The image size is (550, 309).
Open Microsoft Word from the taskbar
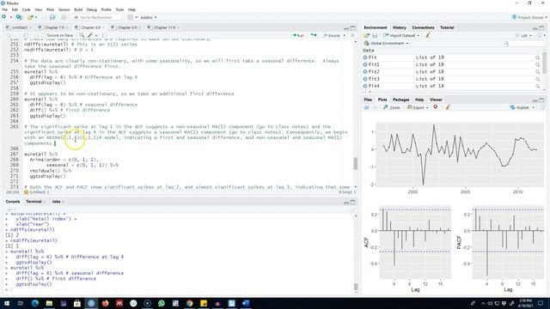point(246,303)
